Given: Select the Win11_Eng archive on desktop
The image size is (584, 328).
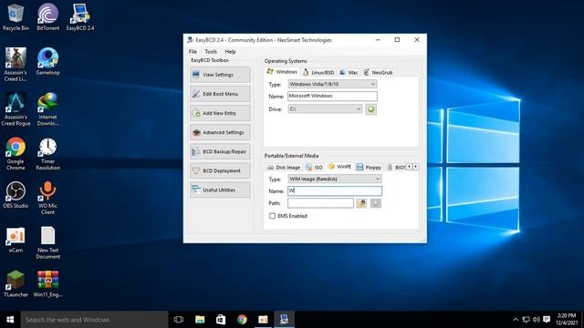Looking at the screenshot, I should point(48,283).
